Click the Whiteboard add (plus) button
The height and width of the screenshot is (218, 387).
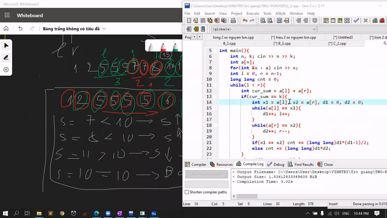click(x=6, y=70)
